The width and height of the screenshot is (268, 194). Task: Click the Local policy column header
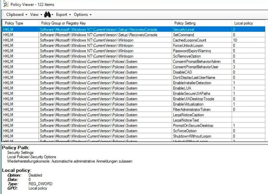(x=243, y=23)
